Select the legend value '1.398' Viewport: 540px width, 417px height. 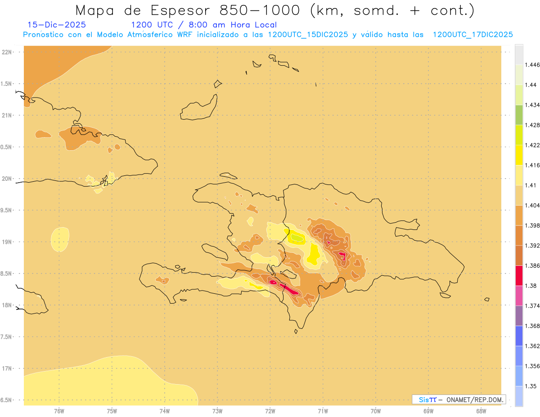coord(532,225)
